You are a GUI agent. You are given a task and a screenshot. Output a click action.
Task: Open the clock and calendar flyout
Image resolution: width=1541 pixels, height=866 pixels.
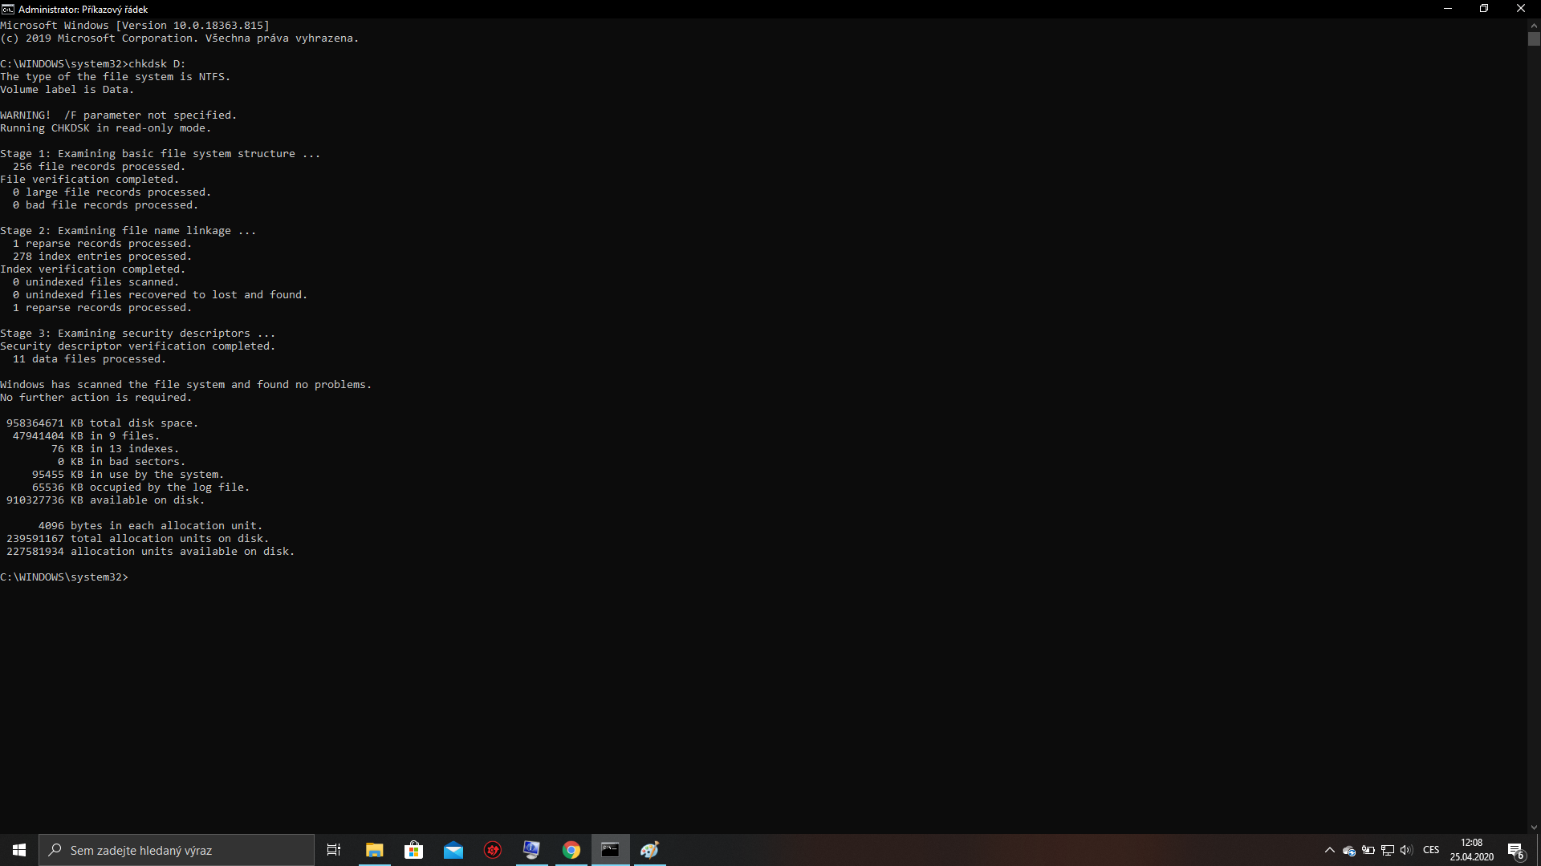pyautogui.click(x=1471, y=850)
